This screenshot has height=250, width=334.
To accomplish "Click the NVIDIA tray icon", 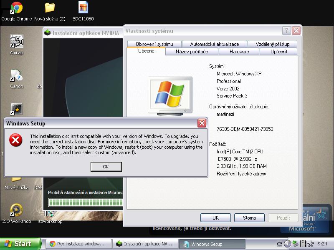I will click(295, 244).
